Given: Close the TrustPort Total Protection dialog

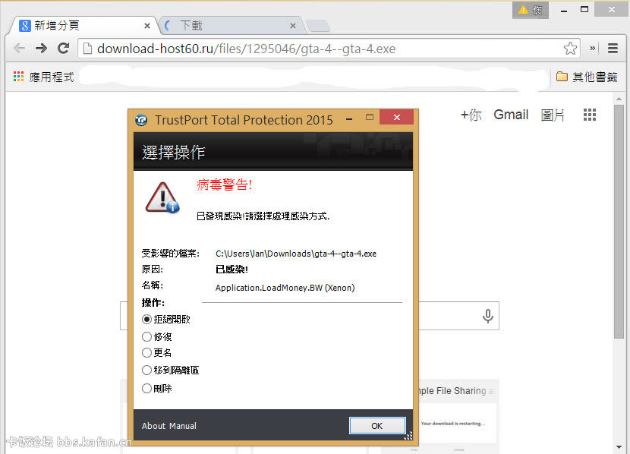Looking at the screenshot, I should coord(396,118).
